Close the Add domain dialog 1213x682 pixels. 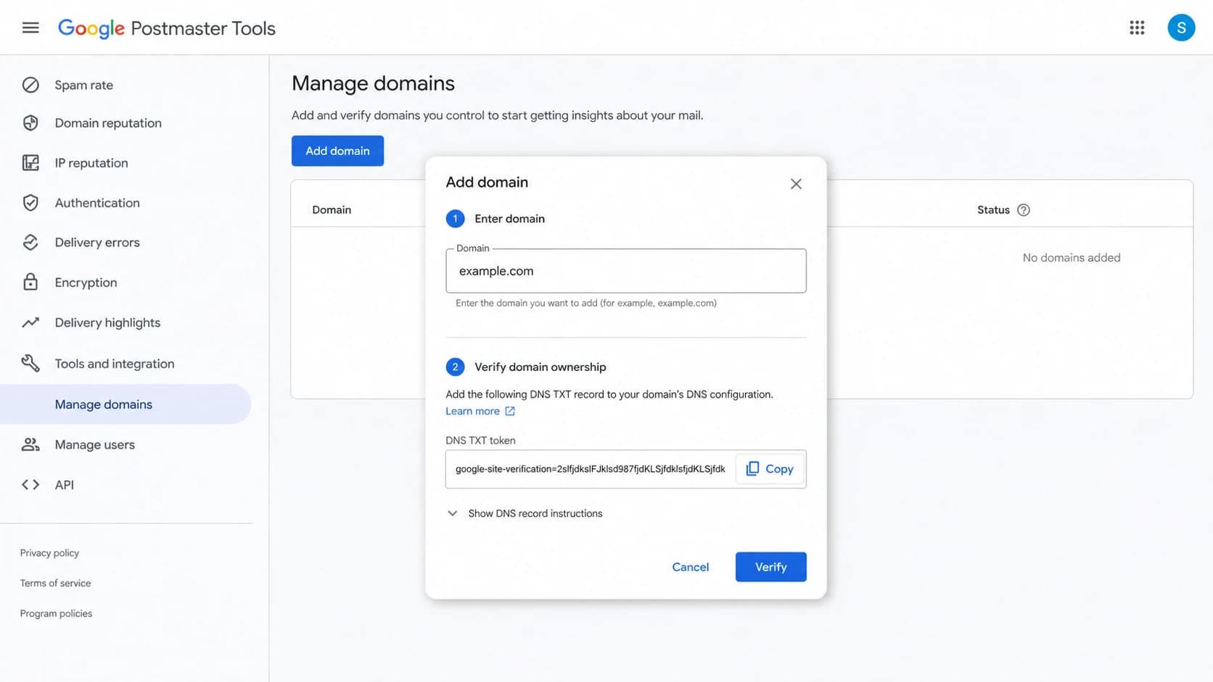pyautogui.click(x=796, y=184)
